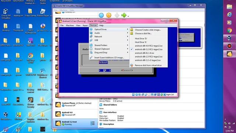Screen dimensions: 236x133
Task: Click the green Start arrow in Manager toolbar
Action: (x=124, y=15)
